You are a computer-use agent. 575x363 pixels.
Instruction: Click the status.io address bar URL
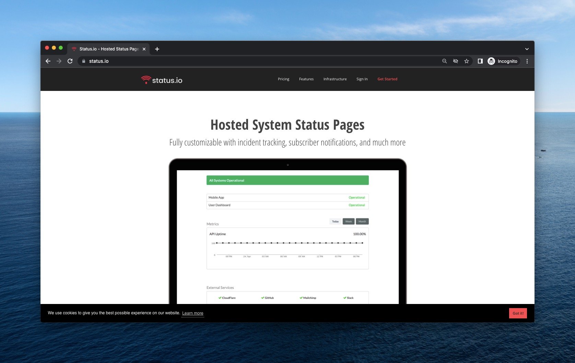pyautogui.click(x=99, y=61)
